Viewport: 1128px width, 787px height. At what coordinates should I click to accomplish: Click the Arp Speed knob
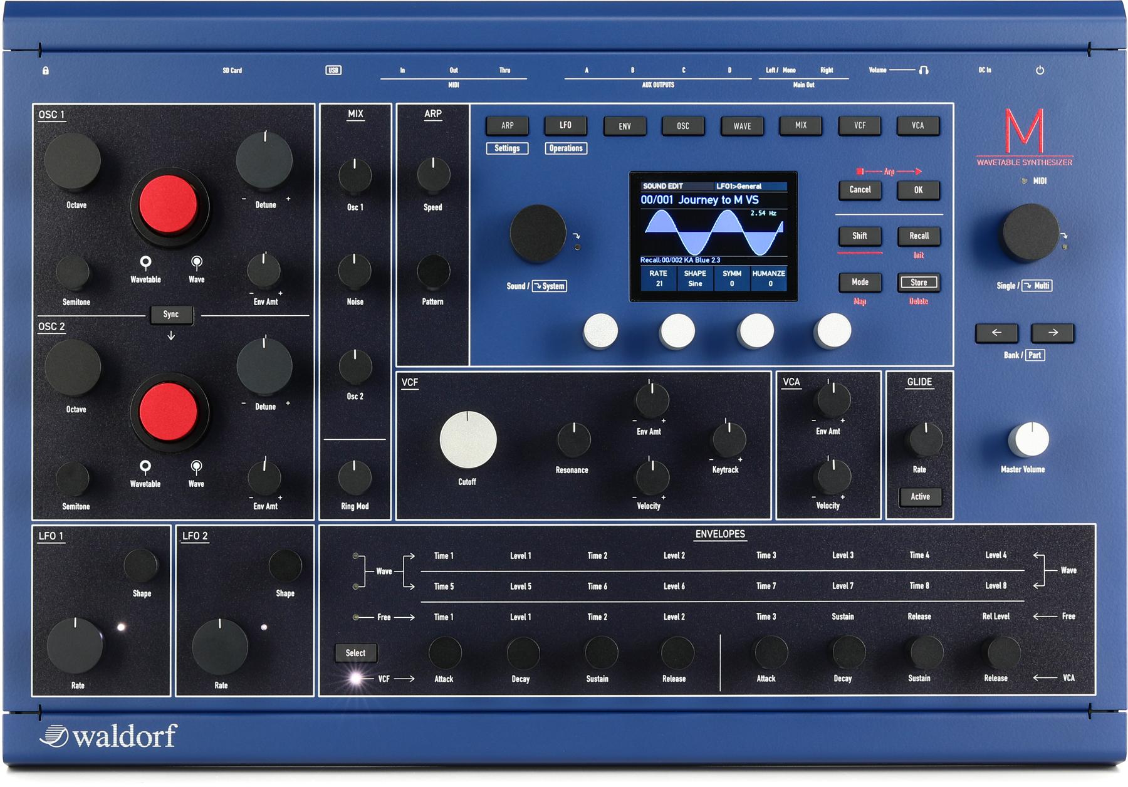(434, 175)
